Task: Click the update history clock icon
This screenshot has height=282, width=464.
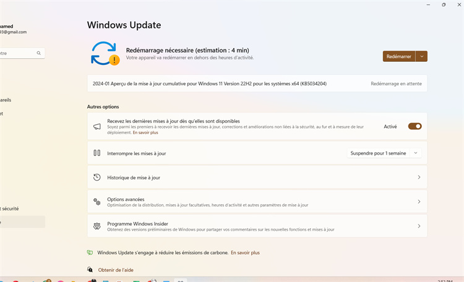Action: (x=97, y=177)
